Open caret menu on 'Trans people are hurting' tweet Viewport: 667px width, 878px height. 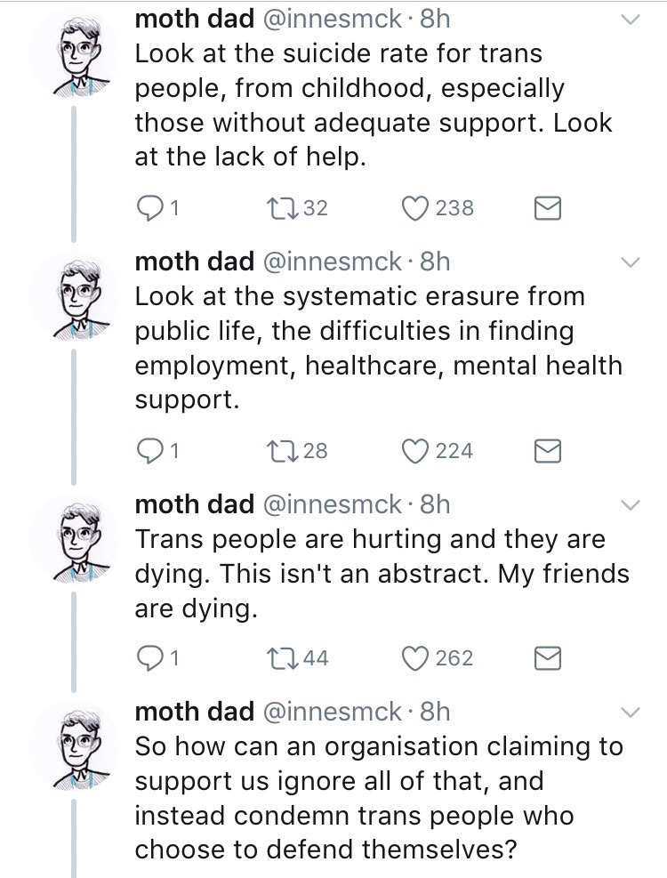[629, 505]
